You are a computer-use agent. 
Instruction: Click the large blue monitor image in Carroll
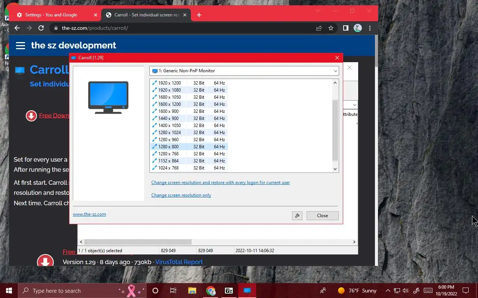108,97
